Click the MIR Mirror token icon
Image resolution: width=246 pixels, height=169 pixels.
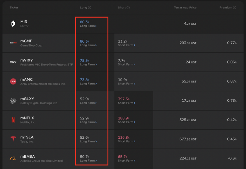click(x=13, y=24)
